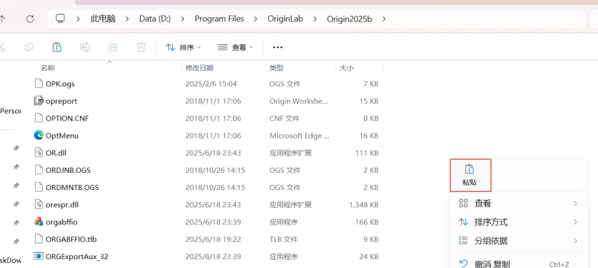Expand the chevron after Origin2025b
Image resolution: width=598 pixels, height=268 pixels.
(384, 19)
